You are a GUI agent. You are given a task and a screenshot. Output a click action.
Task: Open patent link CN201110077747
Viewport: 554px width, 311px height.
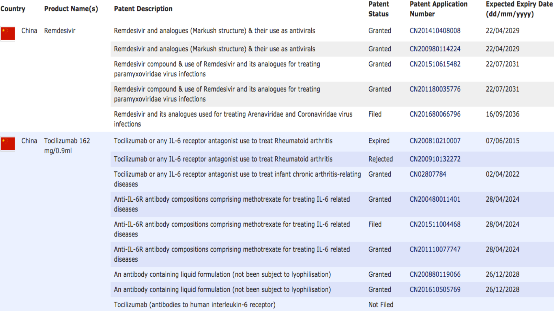pyautogui.click(x=435, y=250)
